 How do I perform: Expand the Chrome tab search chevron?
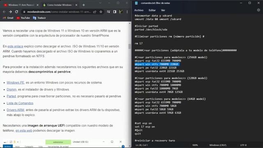[100, 3]
